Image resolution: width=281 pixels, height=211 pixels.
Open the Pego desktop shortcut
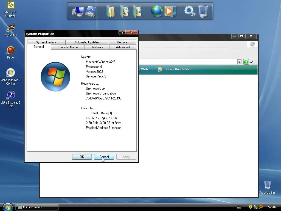[x=10, y=52]
